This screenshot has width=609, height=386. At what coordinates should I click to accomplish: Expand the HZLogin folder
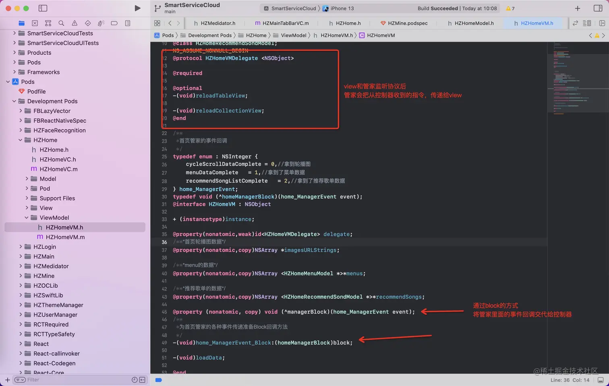click(21, 247)
